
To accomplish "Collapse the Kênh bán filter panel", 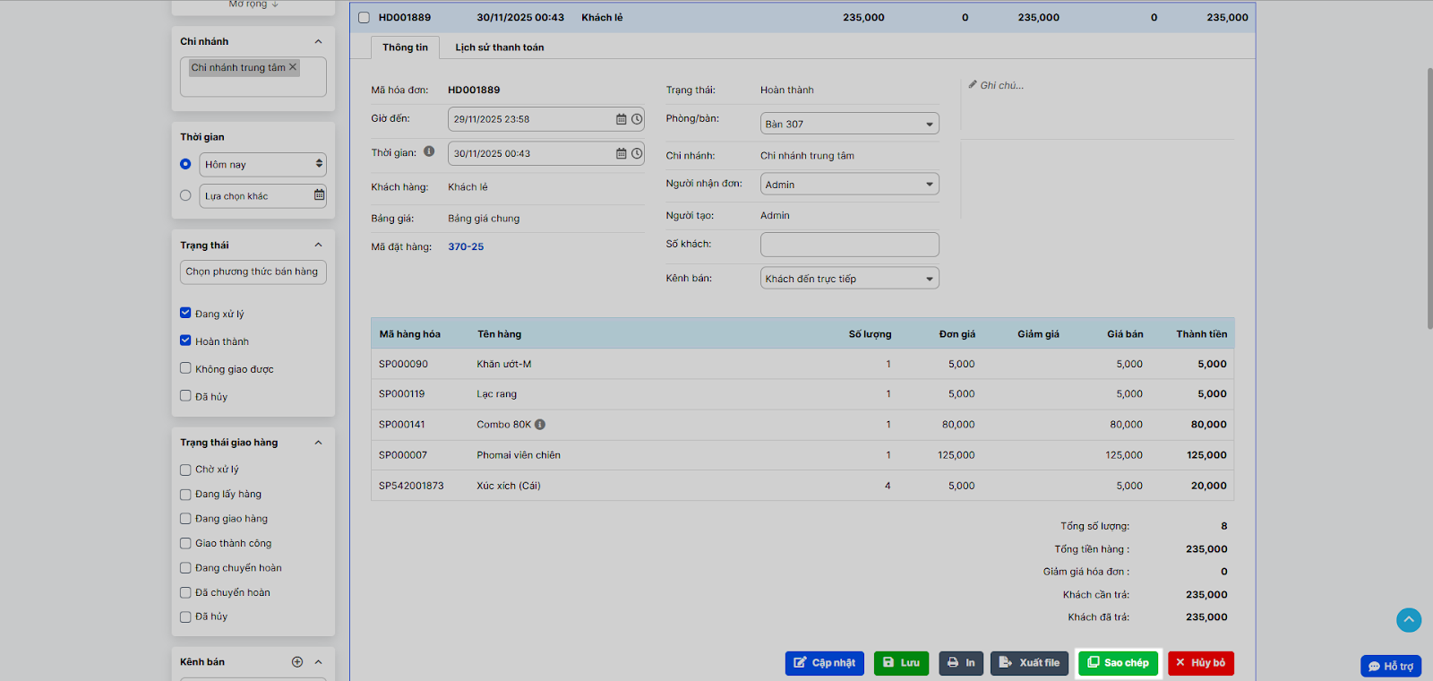I will (318, 662).
